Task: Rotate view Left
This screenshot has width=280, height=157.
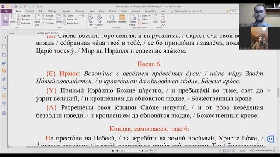Action: click(x=70, y=19)
